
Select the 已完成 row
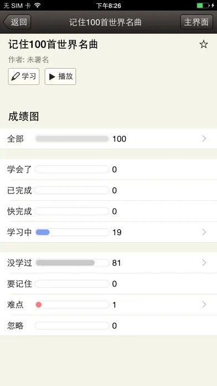coord(108,190)
